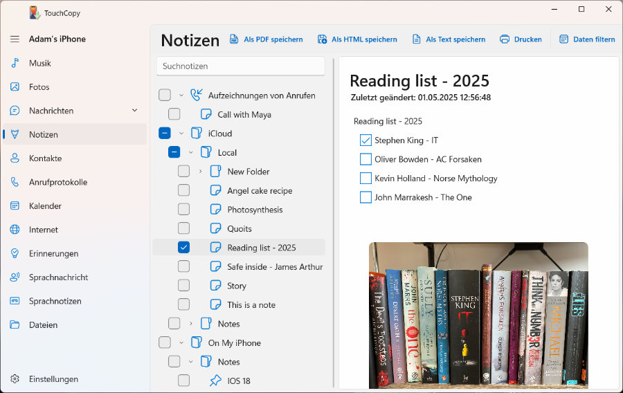
Task: Open Daten filtern options
Action: pyautogui.click(x=587, y=39)
